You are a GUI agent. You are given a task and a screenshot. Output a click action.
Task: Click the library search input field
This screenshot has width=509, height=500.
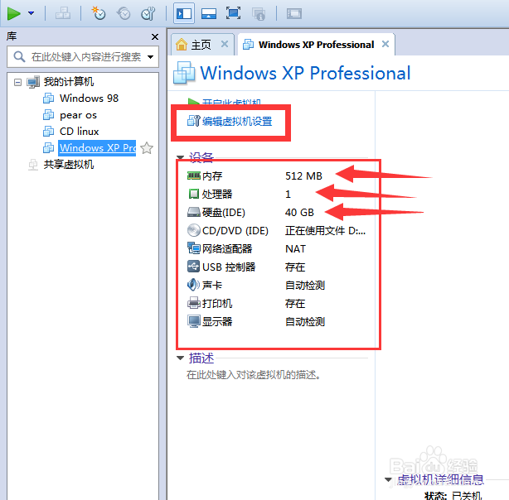83,57
